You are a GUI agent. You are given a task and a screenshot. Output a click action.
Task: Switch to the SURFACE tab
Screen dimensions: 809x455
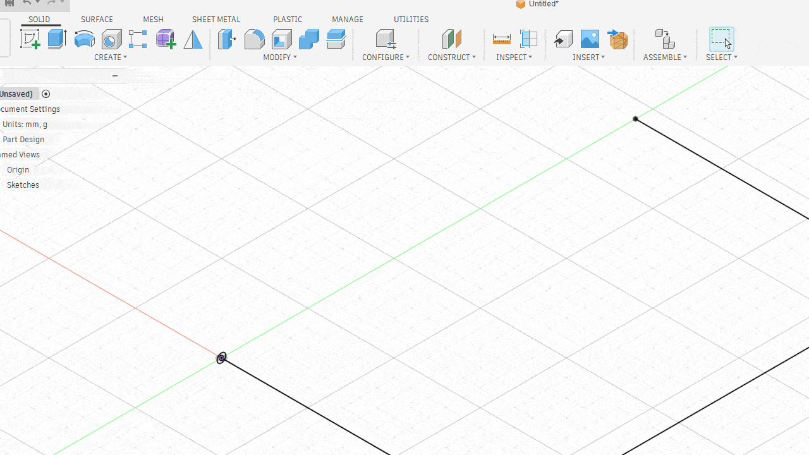(97, 20)
